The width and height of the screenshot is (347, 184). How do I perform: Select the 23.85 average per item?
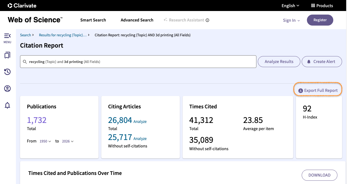pyautogui.click(x=253, y=120)
